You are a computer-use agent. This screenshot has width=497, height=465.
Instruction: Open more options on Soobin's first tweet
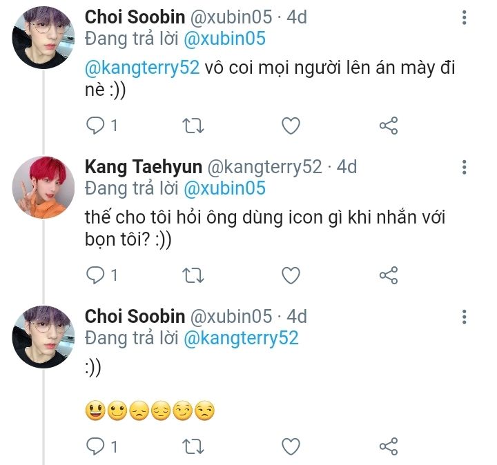click(465, 18)
